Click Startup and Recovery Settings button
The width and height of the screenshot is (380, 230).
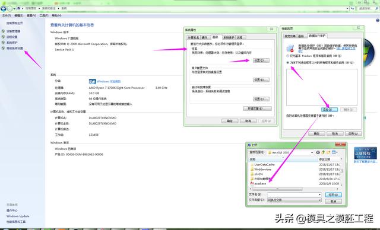pos(261,99)
